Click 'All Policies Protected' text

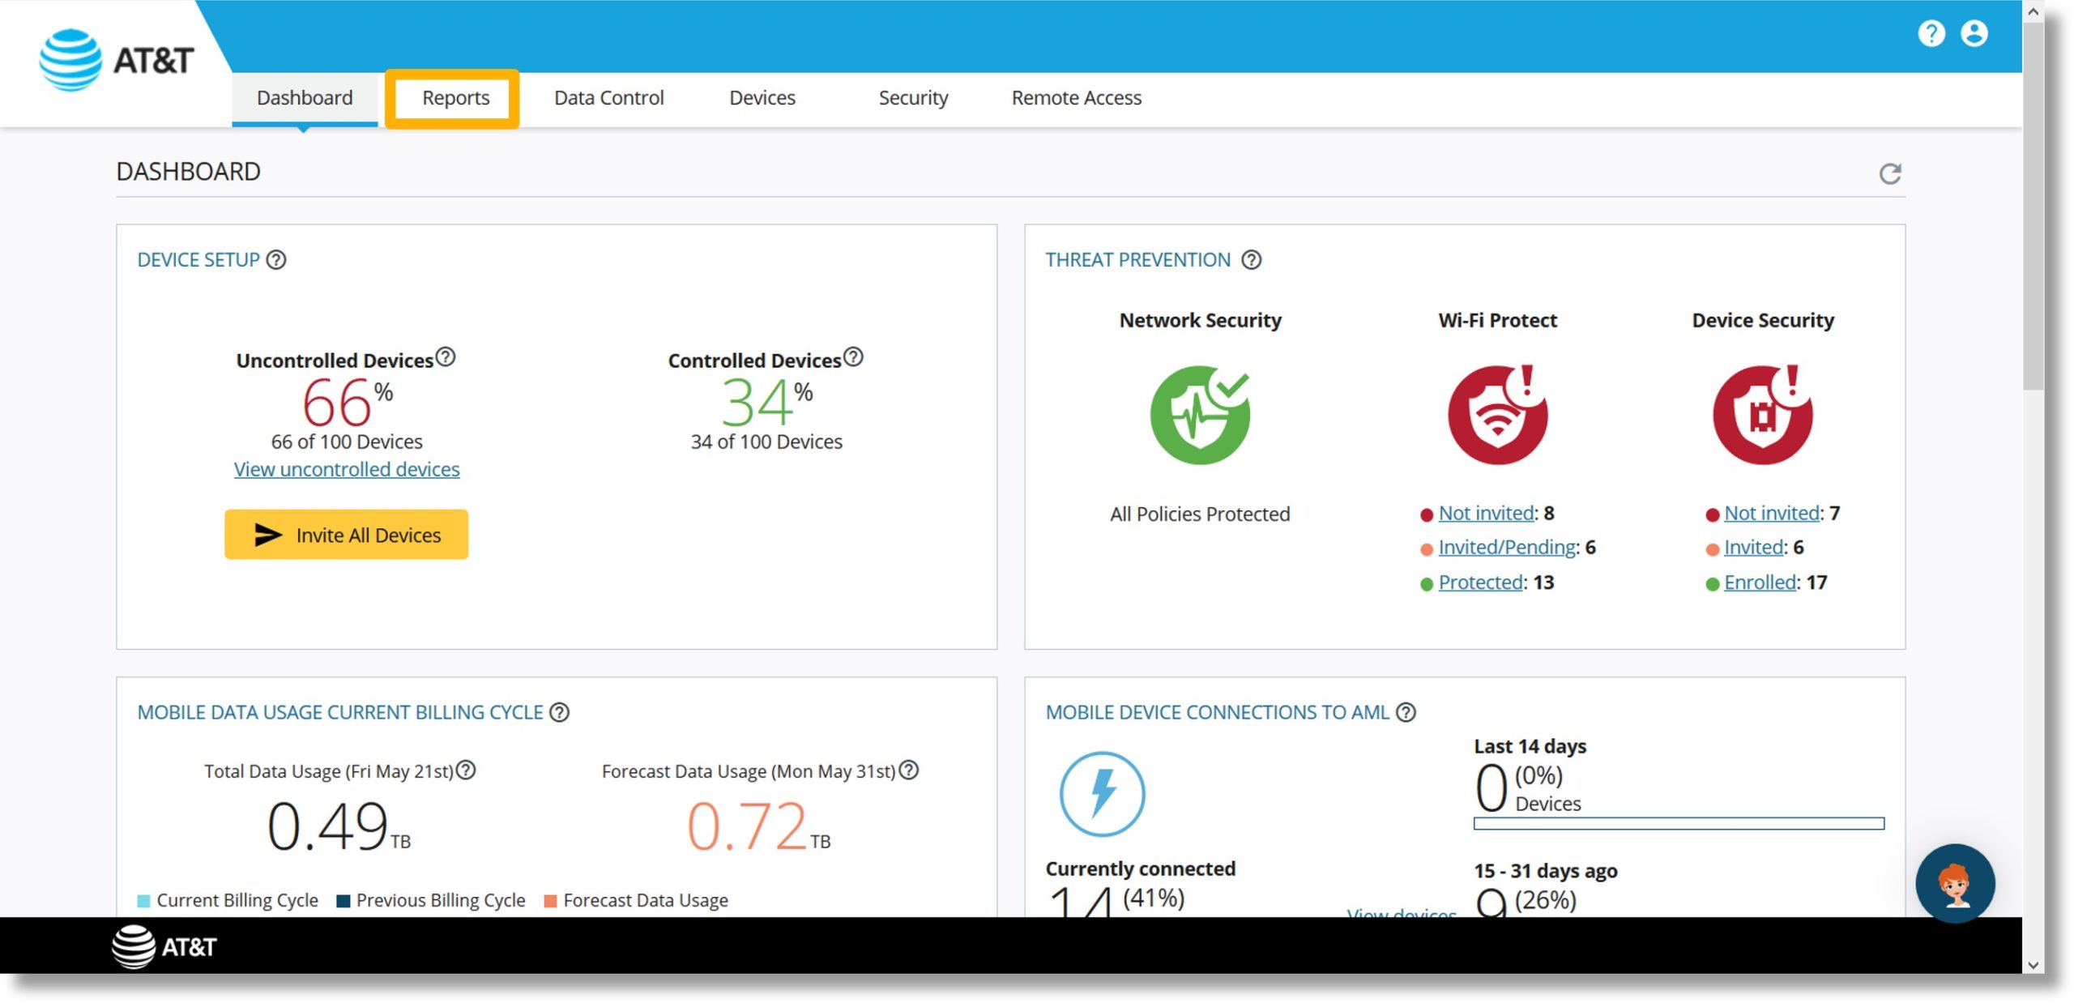pyautogui.click(x=1200, y=514)
